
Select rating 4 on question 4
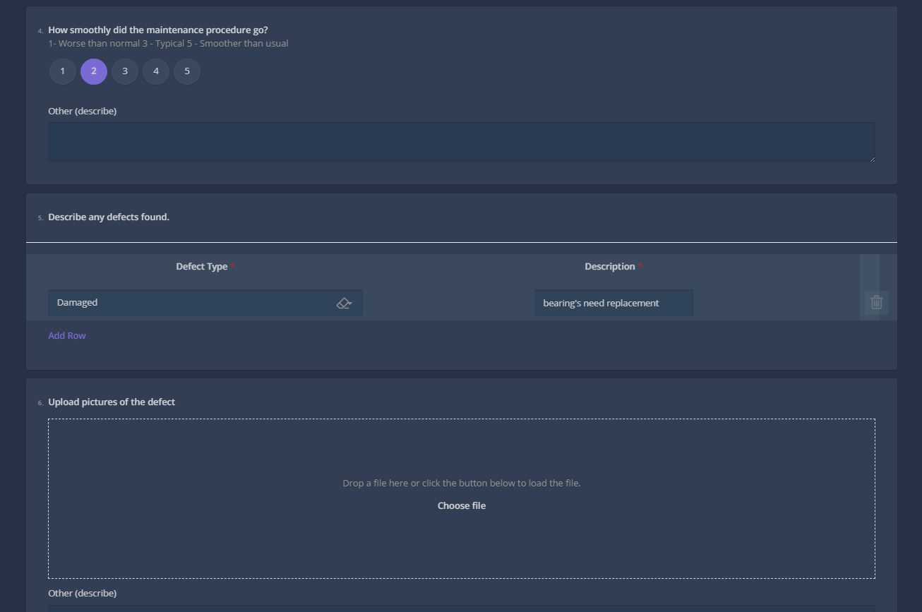(x=155, y=71)
